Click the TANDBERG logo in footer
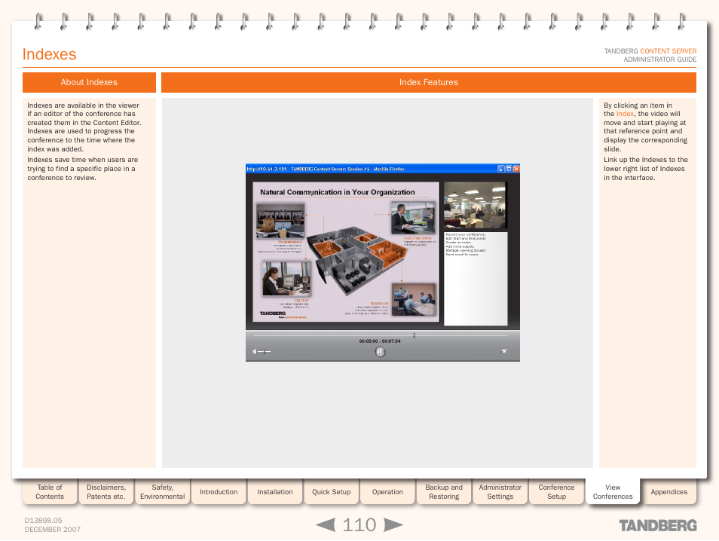719x541 pixels. pos(657,525)
